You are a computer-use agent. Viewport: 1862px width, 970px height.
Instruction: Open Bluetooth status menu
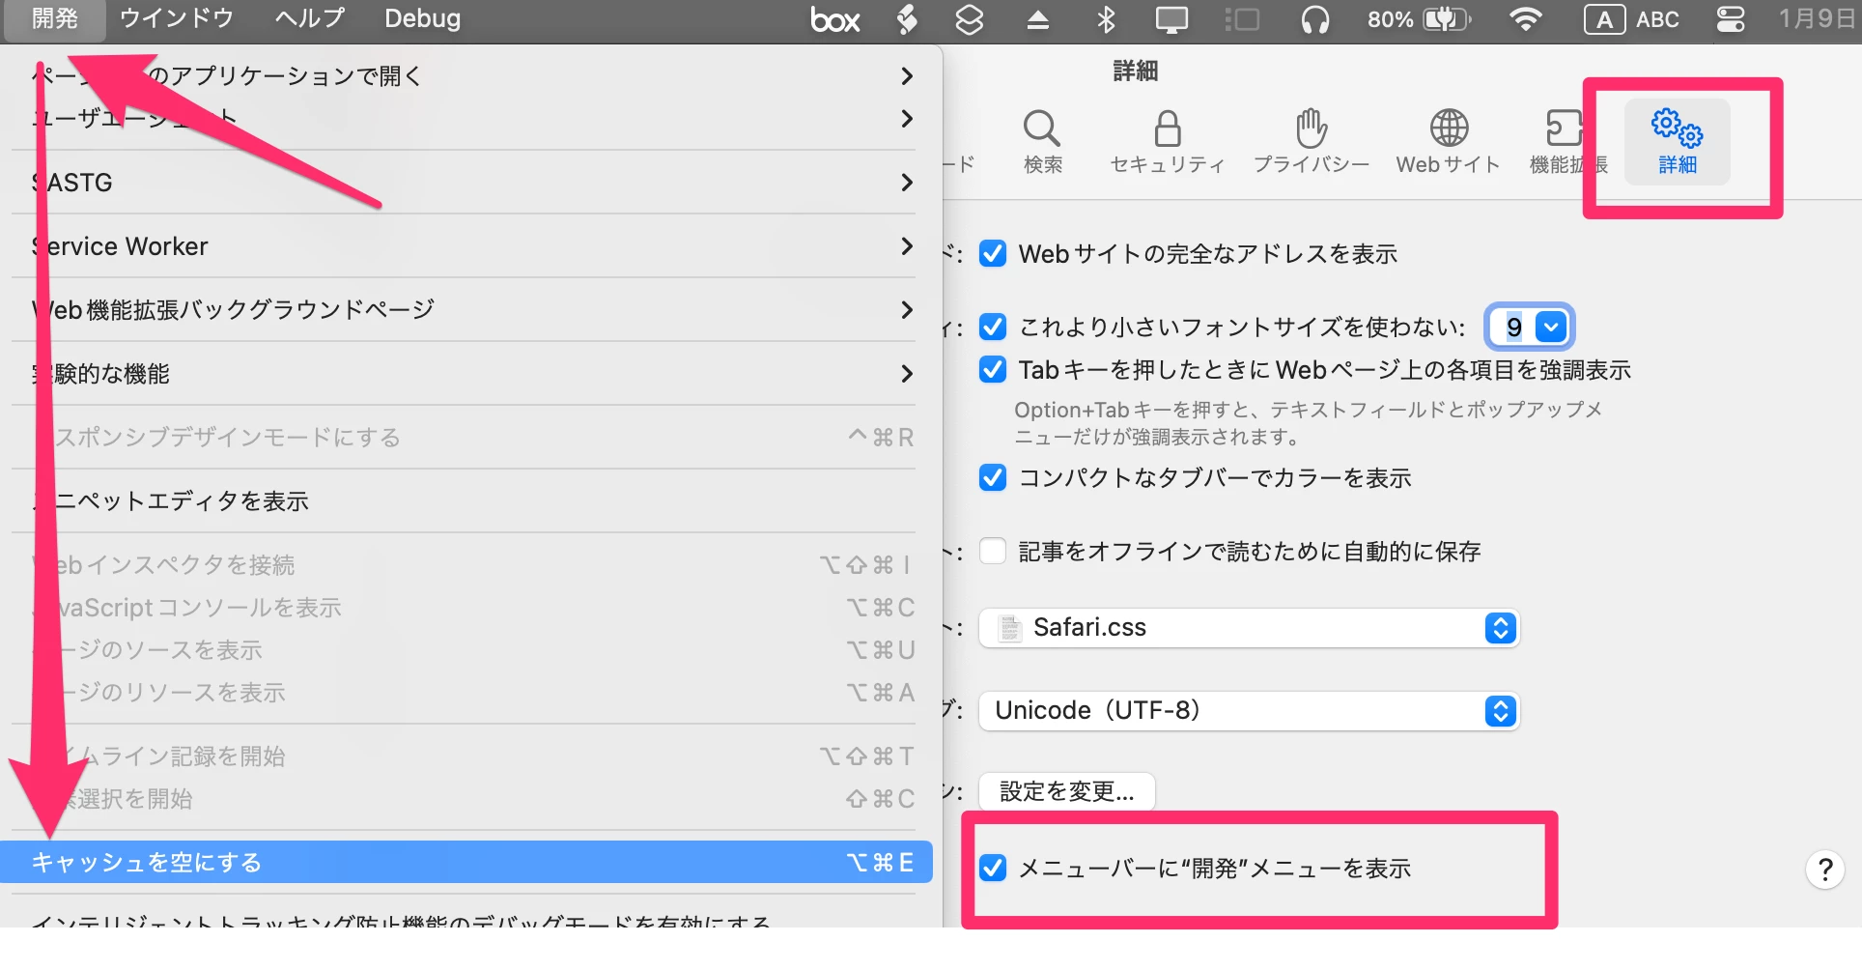1107,19
